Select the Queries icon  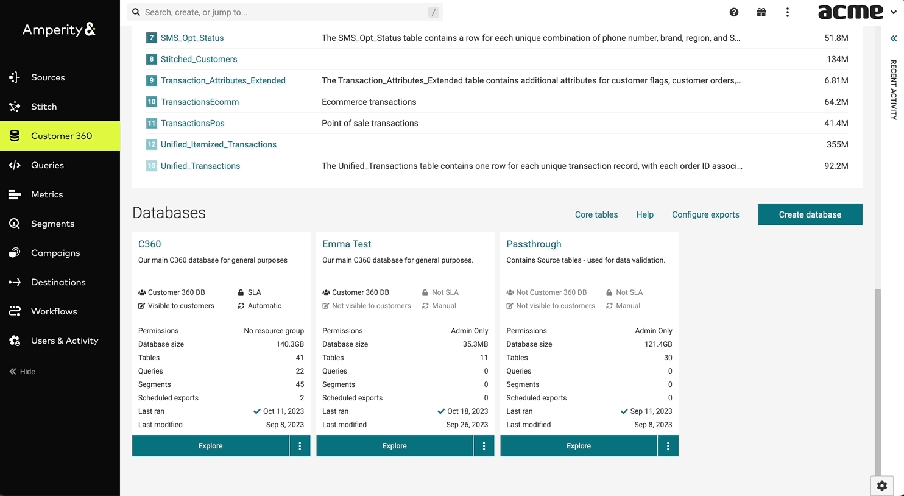pos(13,165)
